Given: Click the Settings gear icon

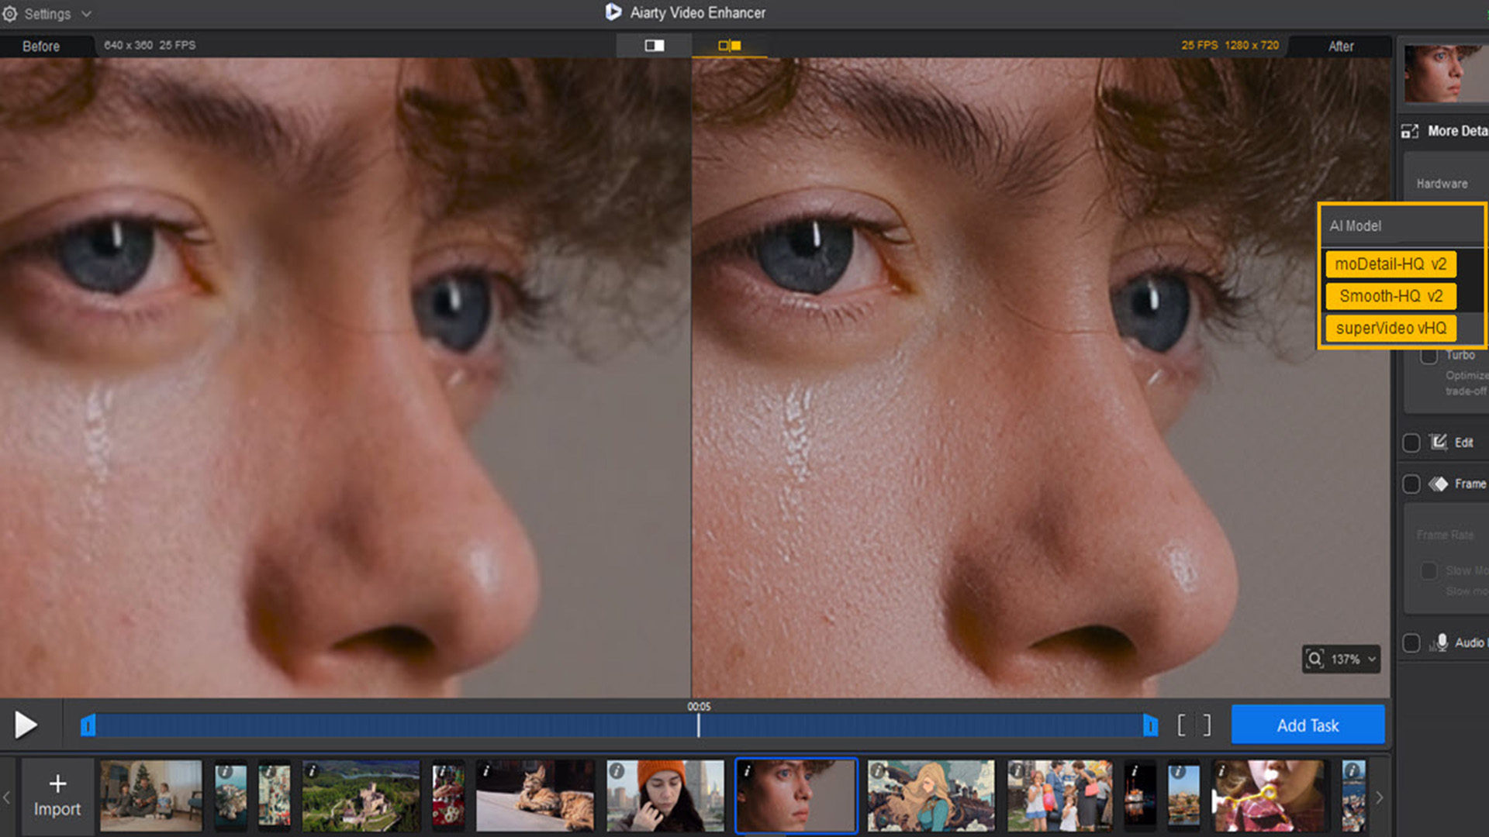Looking at the screenshot, I should 10,14.
